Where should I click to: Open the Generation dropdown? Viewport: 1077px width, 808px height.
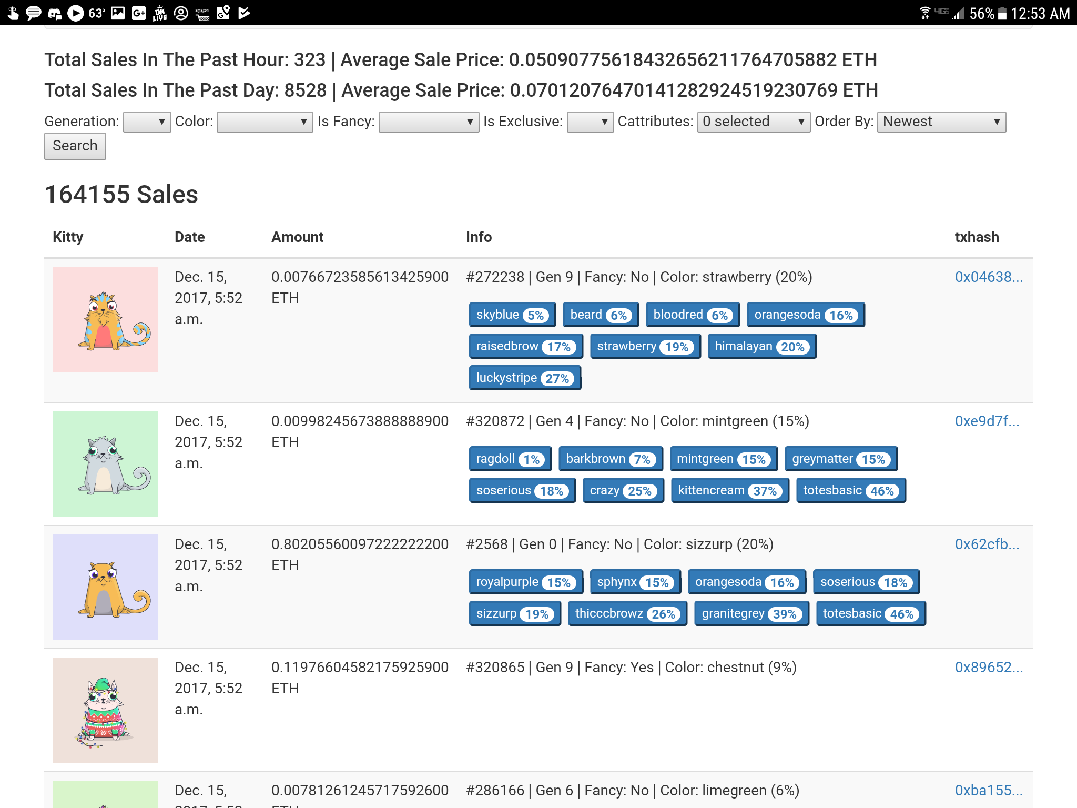coord(147,122)
